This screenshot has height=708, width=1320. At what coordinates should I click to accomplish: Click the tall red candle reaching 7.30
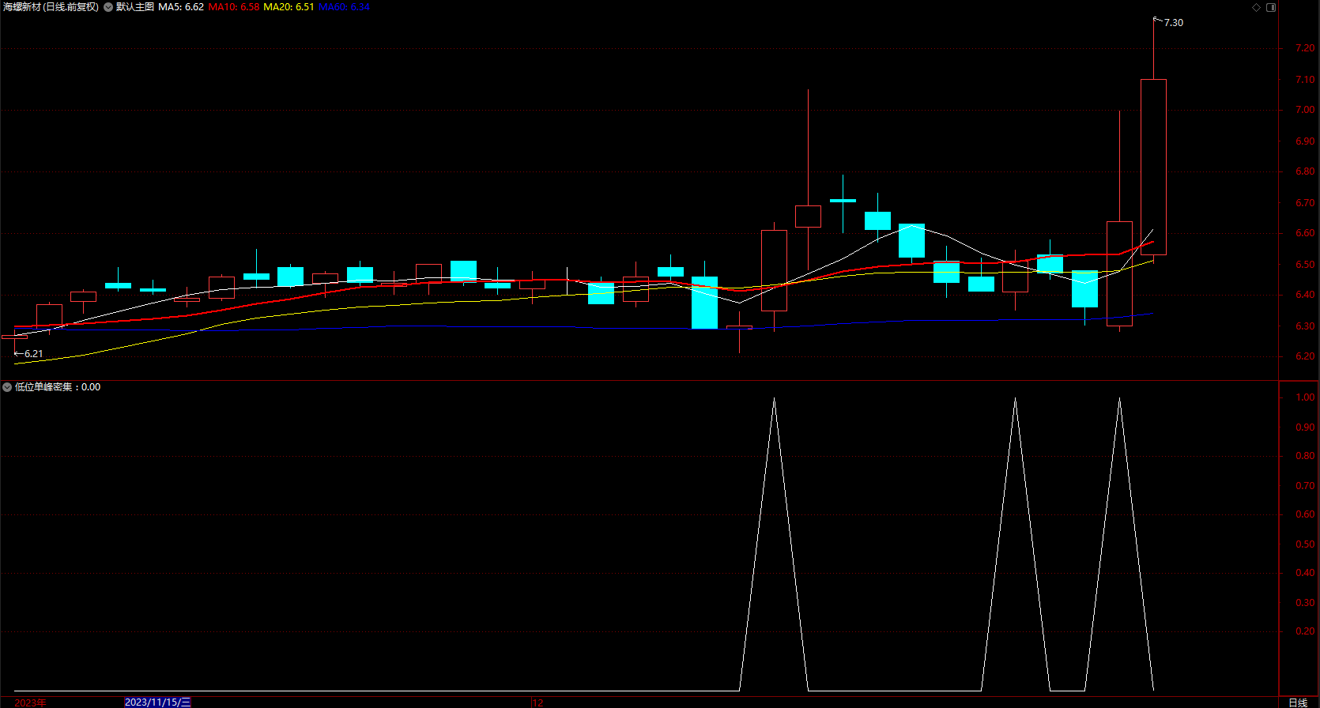click(x=1153, y=167)
